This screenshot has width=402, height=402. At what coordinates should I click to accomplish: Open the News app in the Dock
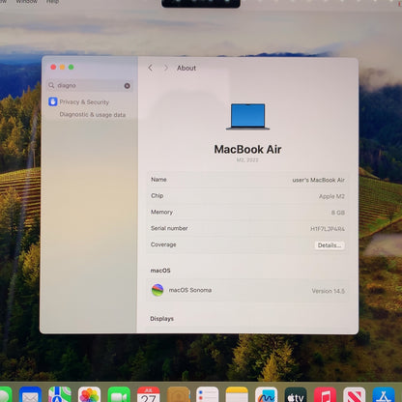(x=355, y=395)
